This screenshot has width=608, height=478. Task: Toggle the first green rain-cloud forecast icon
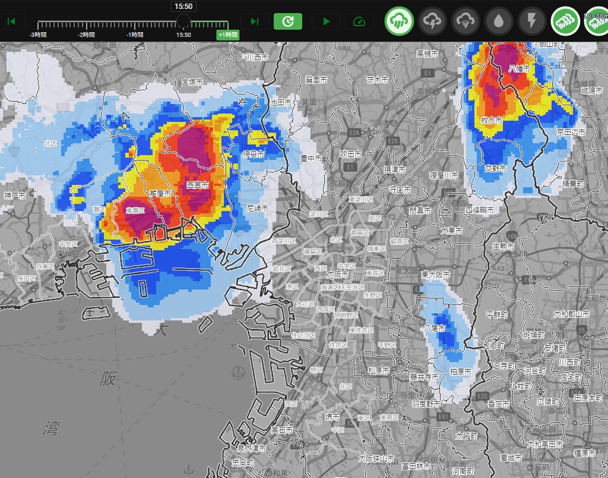[x=566, y=21]
